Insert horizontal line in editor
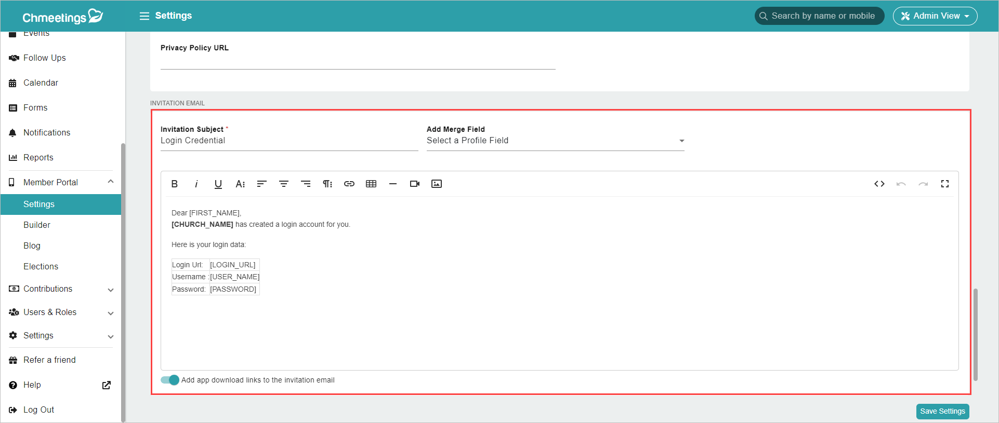This screenshot has width=999, height=423. click(393, 184)
